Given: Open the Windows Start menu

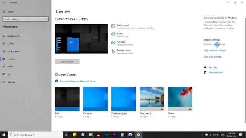Looking at the screenshot, I should pyautogui.click(x=4, y=135).
